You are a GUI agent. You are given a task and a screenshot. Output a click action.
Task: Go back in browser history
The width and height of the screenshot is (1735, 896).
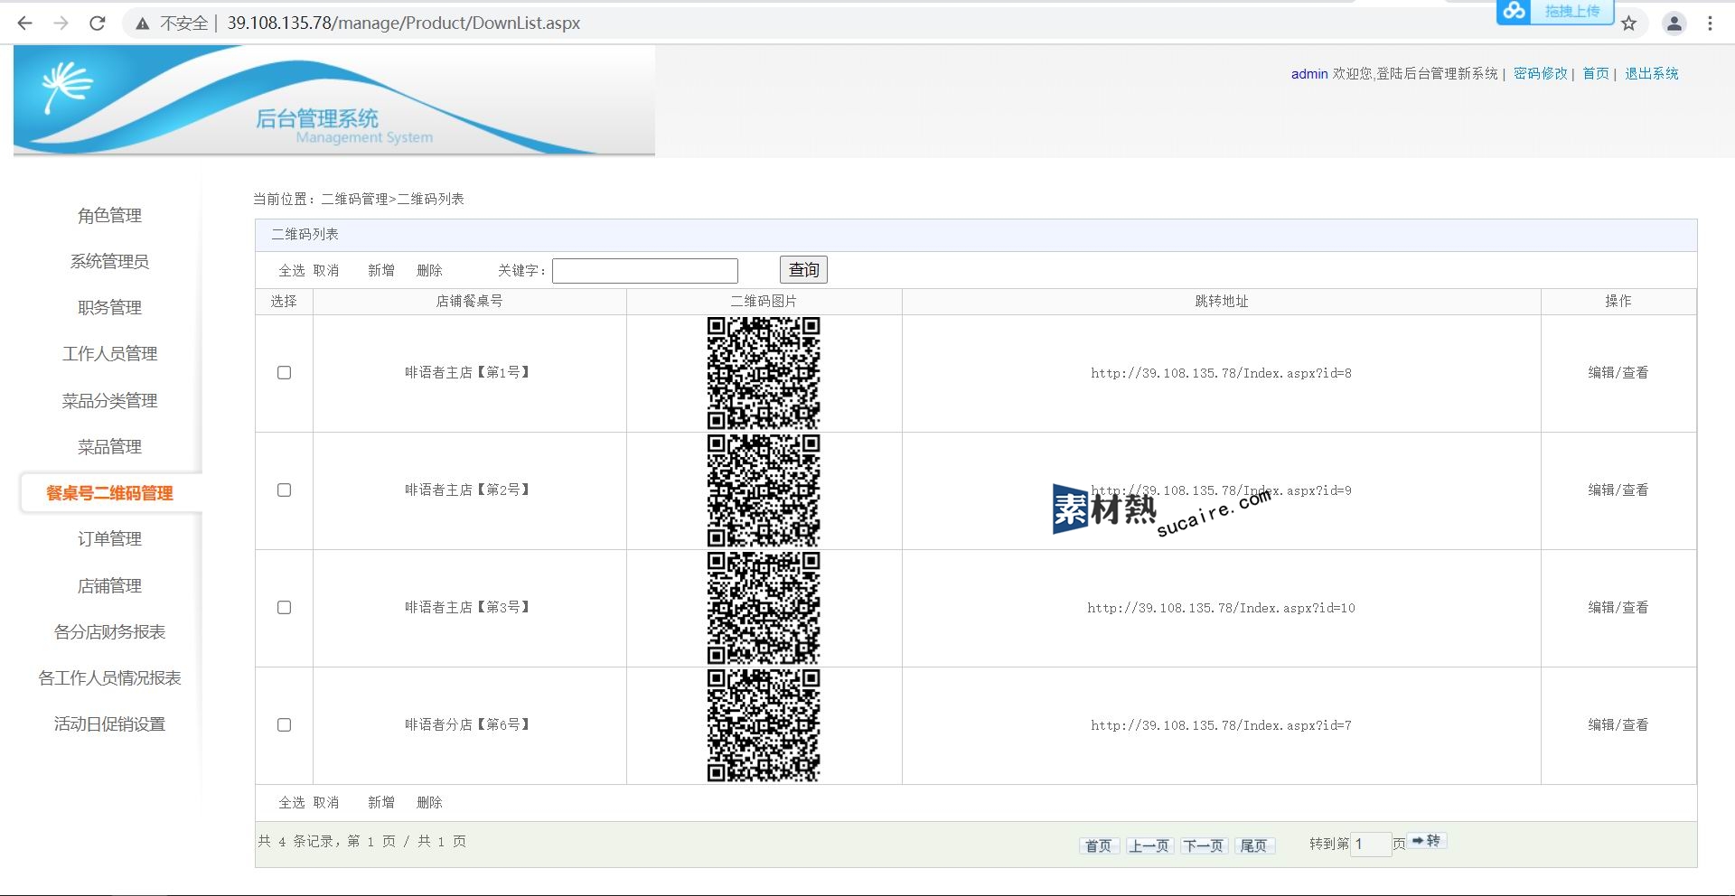tap(24, 23)
